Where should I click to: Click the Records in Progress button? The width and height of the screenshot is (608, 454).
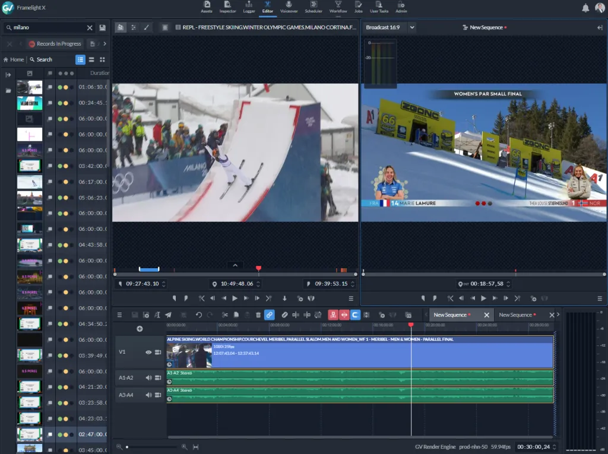point(55,44)
